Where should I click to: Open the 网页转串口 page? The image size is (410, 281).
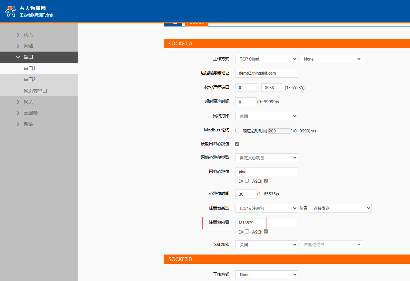tap(35, 91)
